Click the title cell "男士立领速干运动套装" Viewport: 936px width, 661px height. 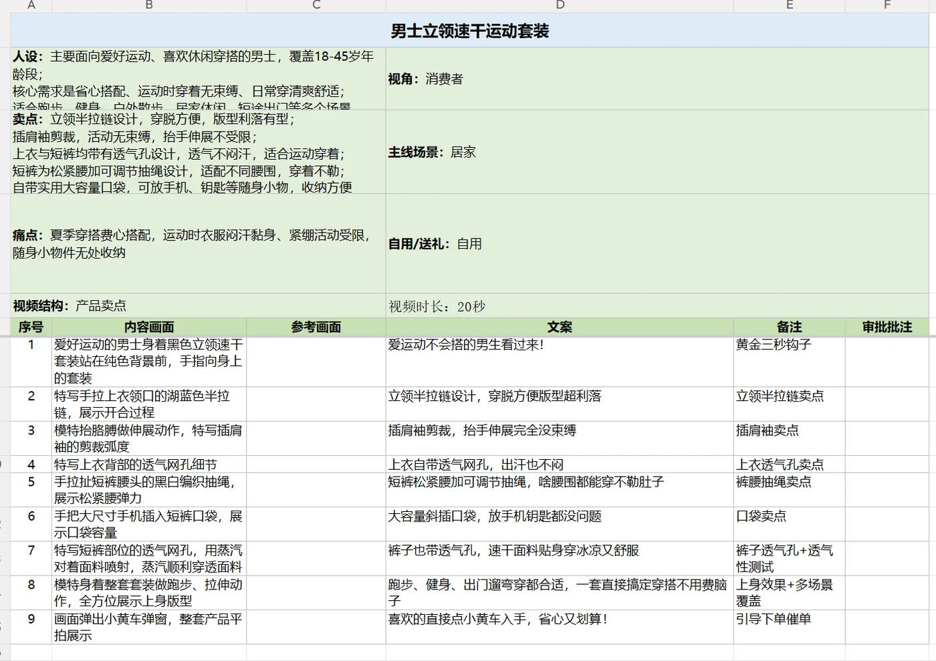coord(469,31)
